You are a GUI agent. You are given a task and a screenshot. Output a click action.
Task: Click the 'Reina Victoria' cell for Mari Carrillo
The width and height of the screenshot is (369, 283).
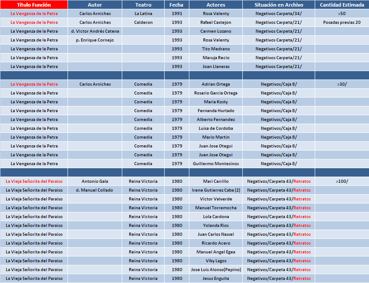(x=143, y=181)
